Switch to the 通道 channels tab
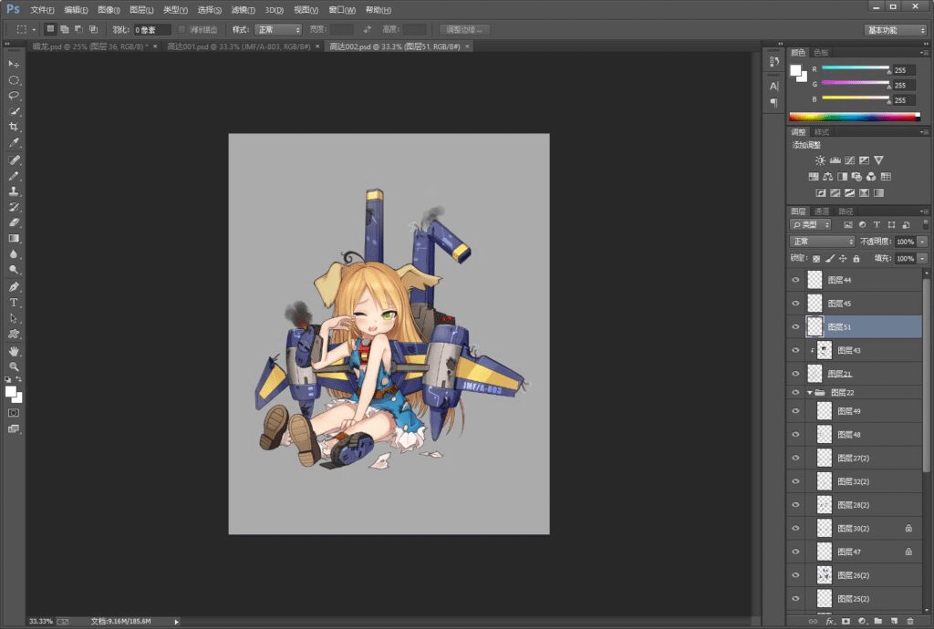This screenshot has height=629, width=934. pyautogui.click(x=822, y=211)
